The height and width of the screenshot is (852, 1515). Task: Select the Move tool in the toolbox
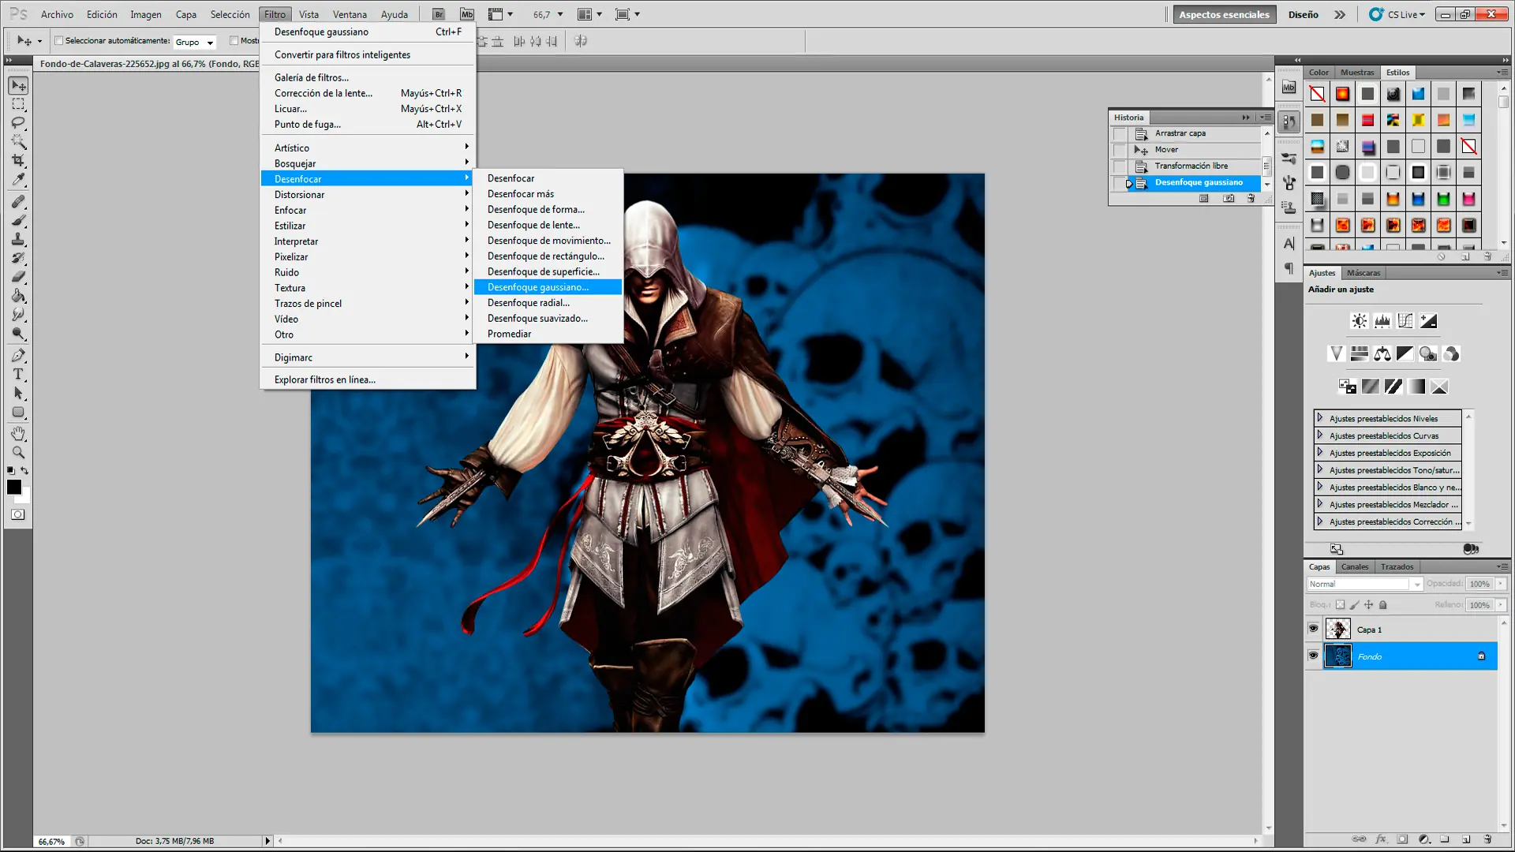pyautogui.click(x=18, y=85)
